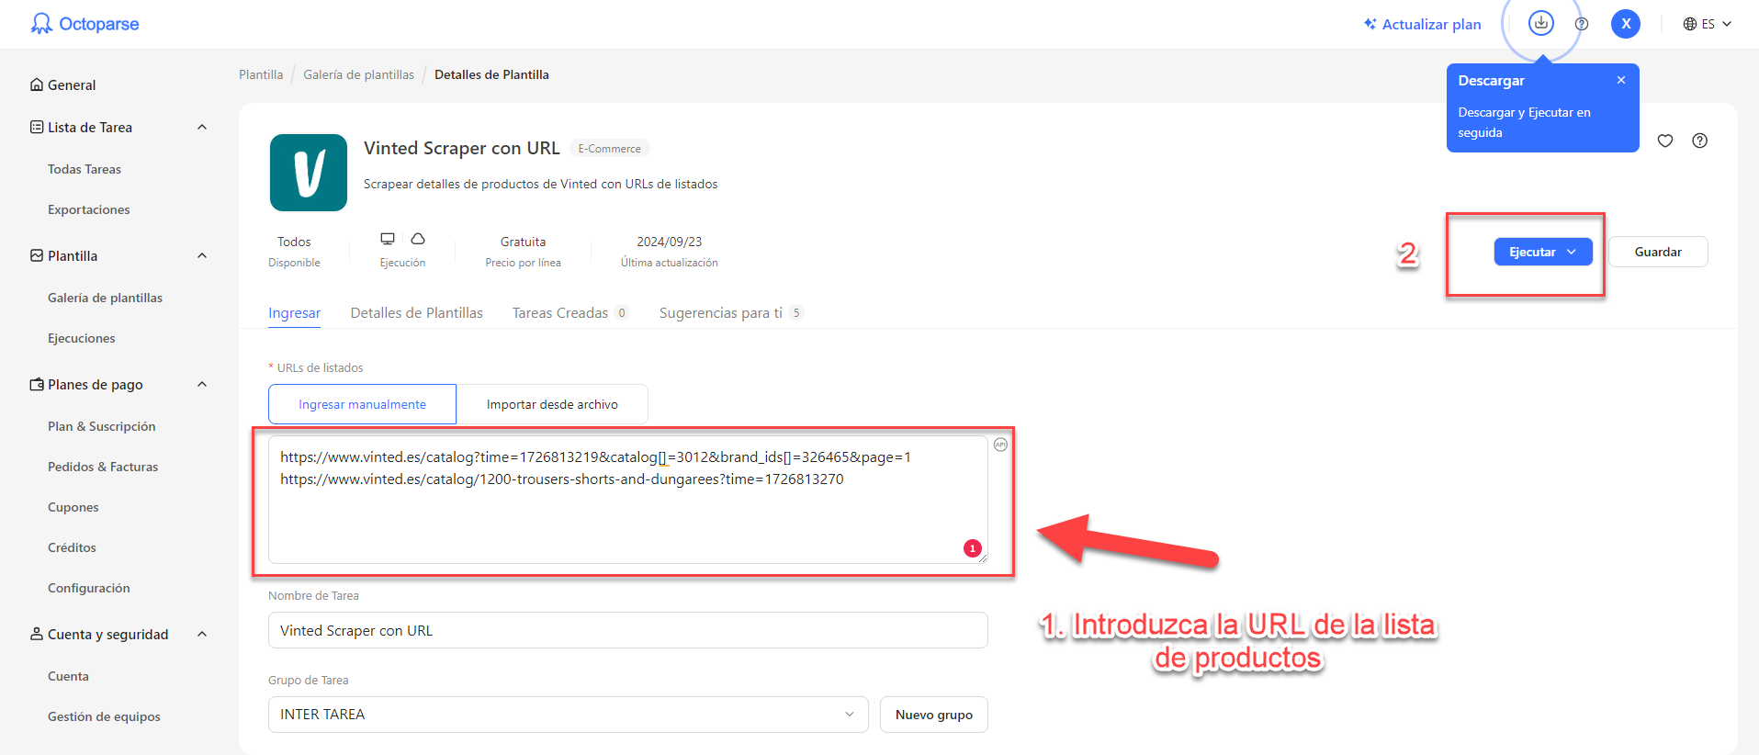
Task: Open Ejecuciones in sidebar
Action: tap(82, 338)
